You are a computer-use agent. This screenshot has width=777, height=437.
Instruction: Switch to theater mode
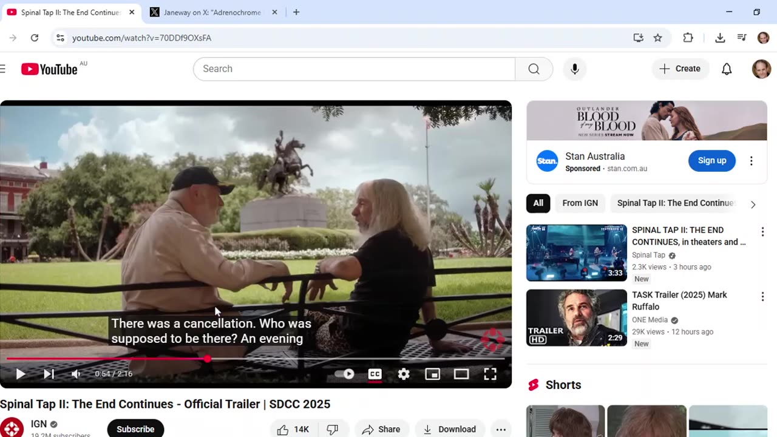[x=461, y=374]
